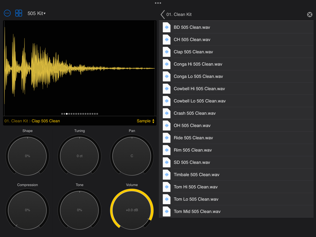Click the Tom Mid 505 Clean.wav file icon

167,212
